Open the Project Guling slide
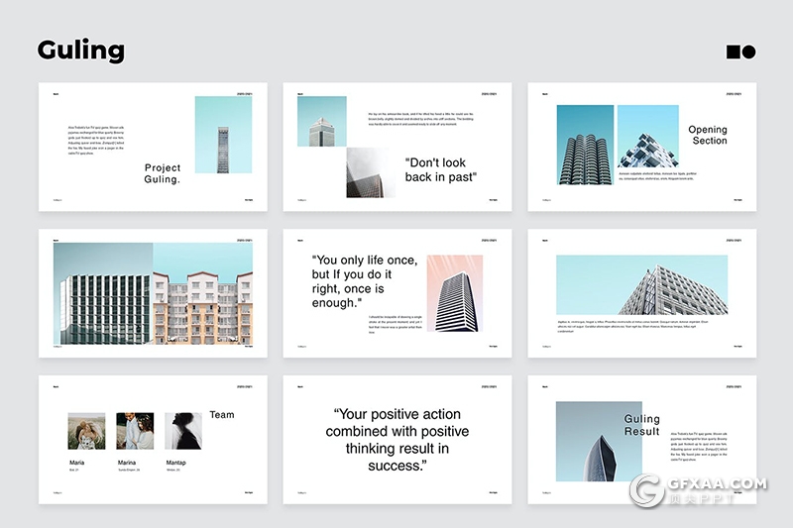Viewport: 793px width, 528px height. tap(151, 147)
